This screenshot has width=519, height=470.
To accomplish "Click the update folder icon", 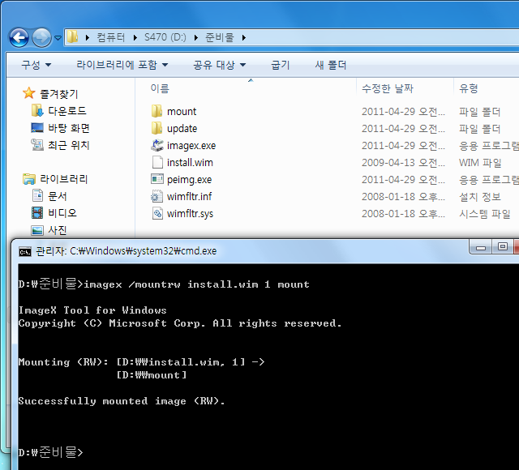I will [x=157, y=128].
